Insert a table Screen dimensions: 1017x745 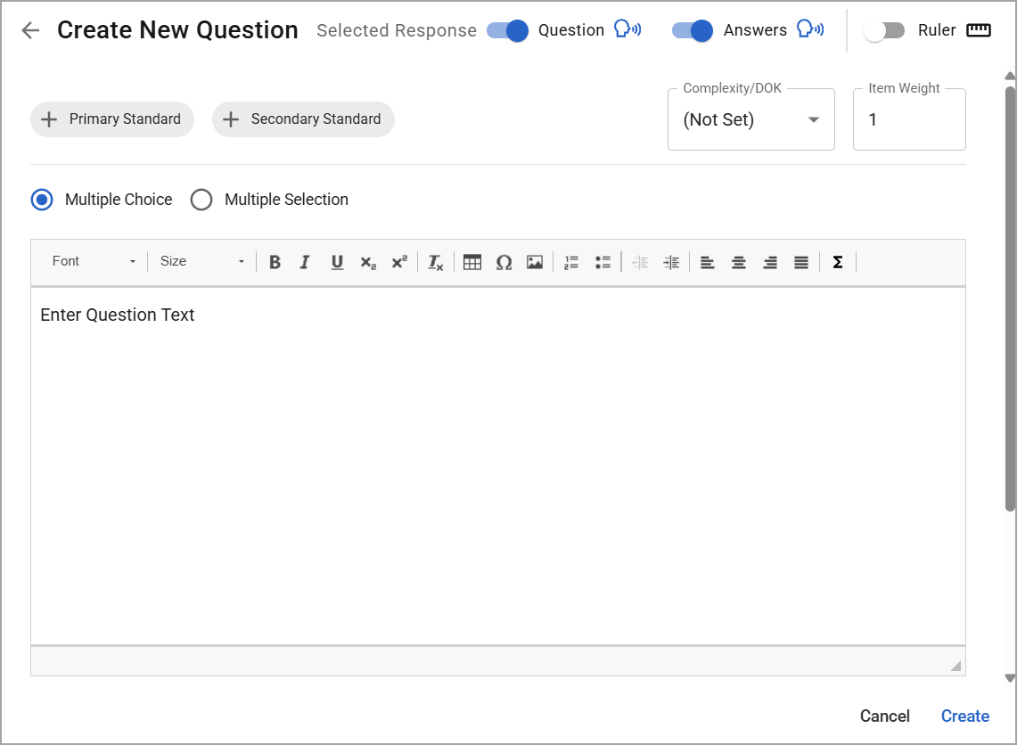(472, 262)
